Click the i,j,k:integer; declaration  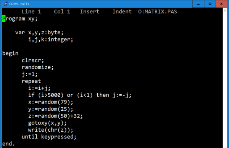(50, 40)
